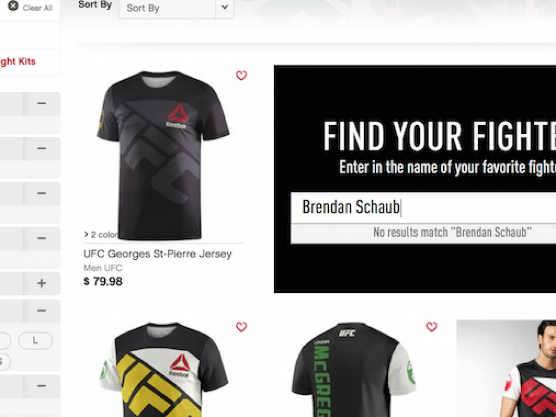Favorite the McGregor jersey heart icon

[x=431, y=327]
